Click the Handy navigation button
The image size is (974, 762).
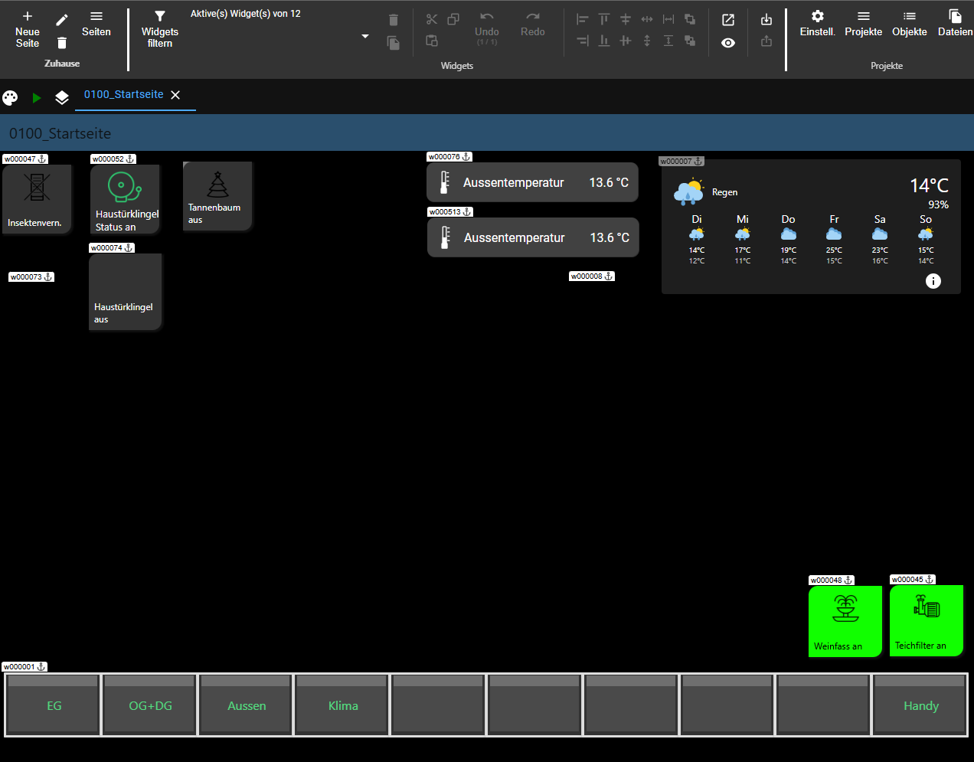(920, 705)
